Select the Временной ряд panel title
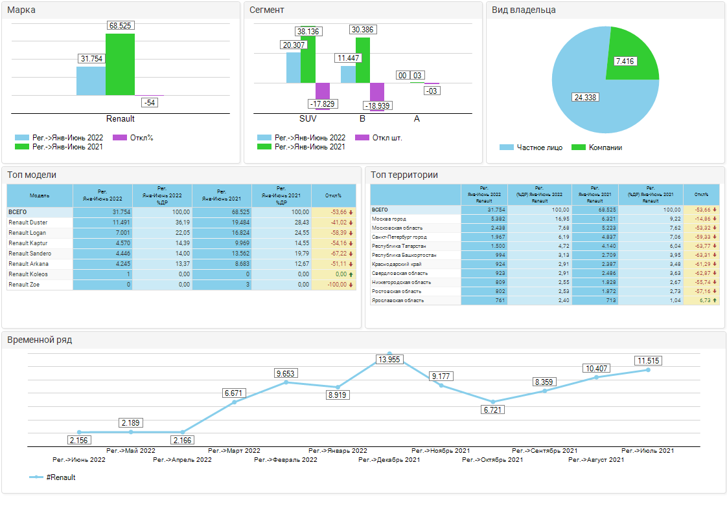This screenshot has width=727, height=513. click(40, 340)
